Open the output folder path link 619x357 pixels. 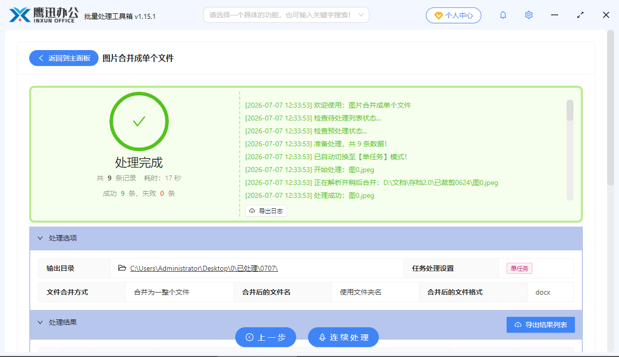(x=204, y=268)
